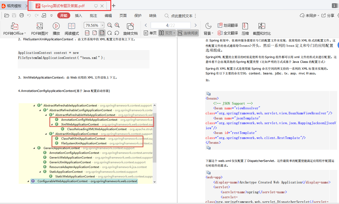The image size is (339, 204).
Task: Open a new tab with plus
Action: (114, 6)
